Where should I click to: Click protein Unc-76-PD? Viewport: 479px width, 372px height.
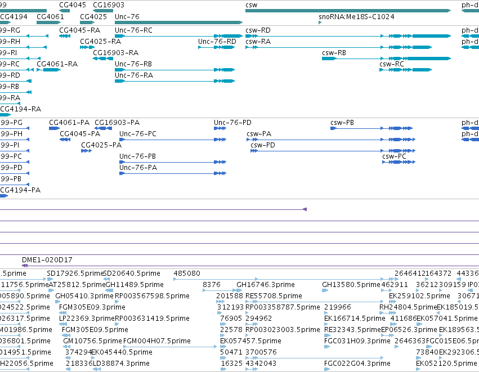click(220, 128)
